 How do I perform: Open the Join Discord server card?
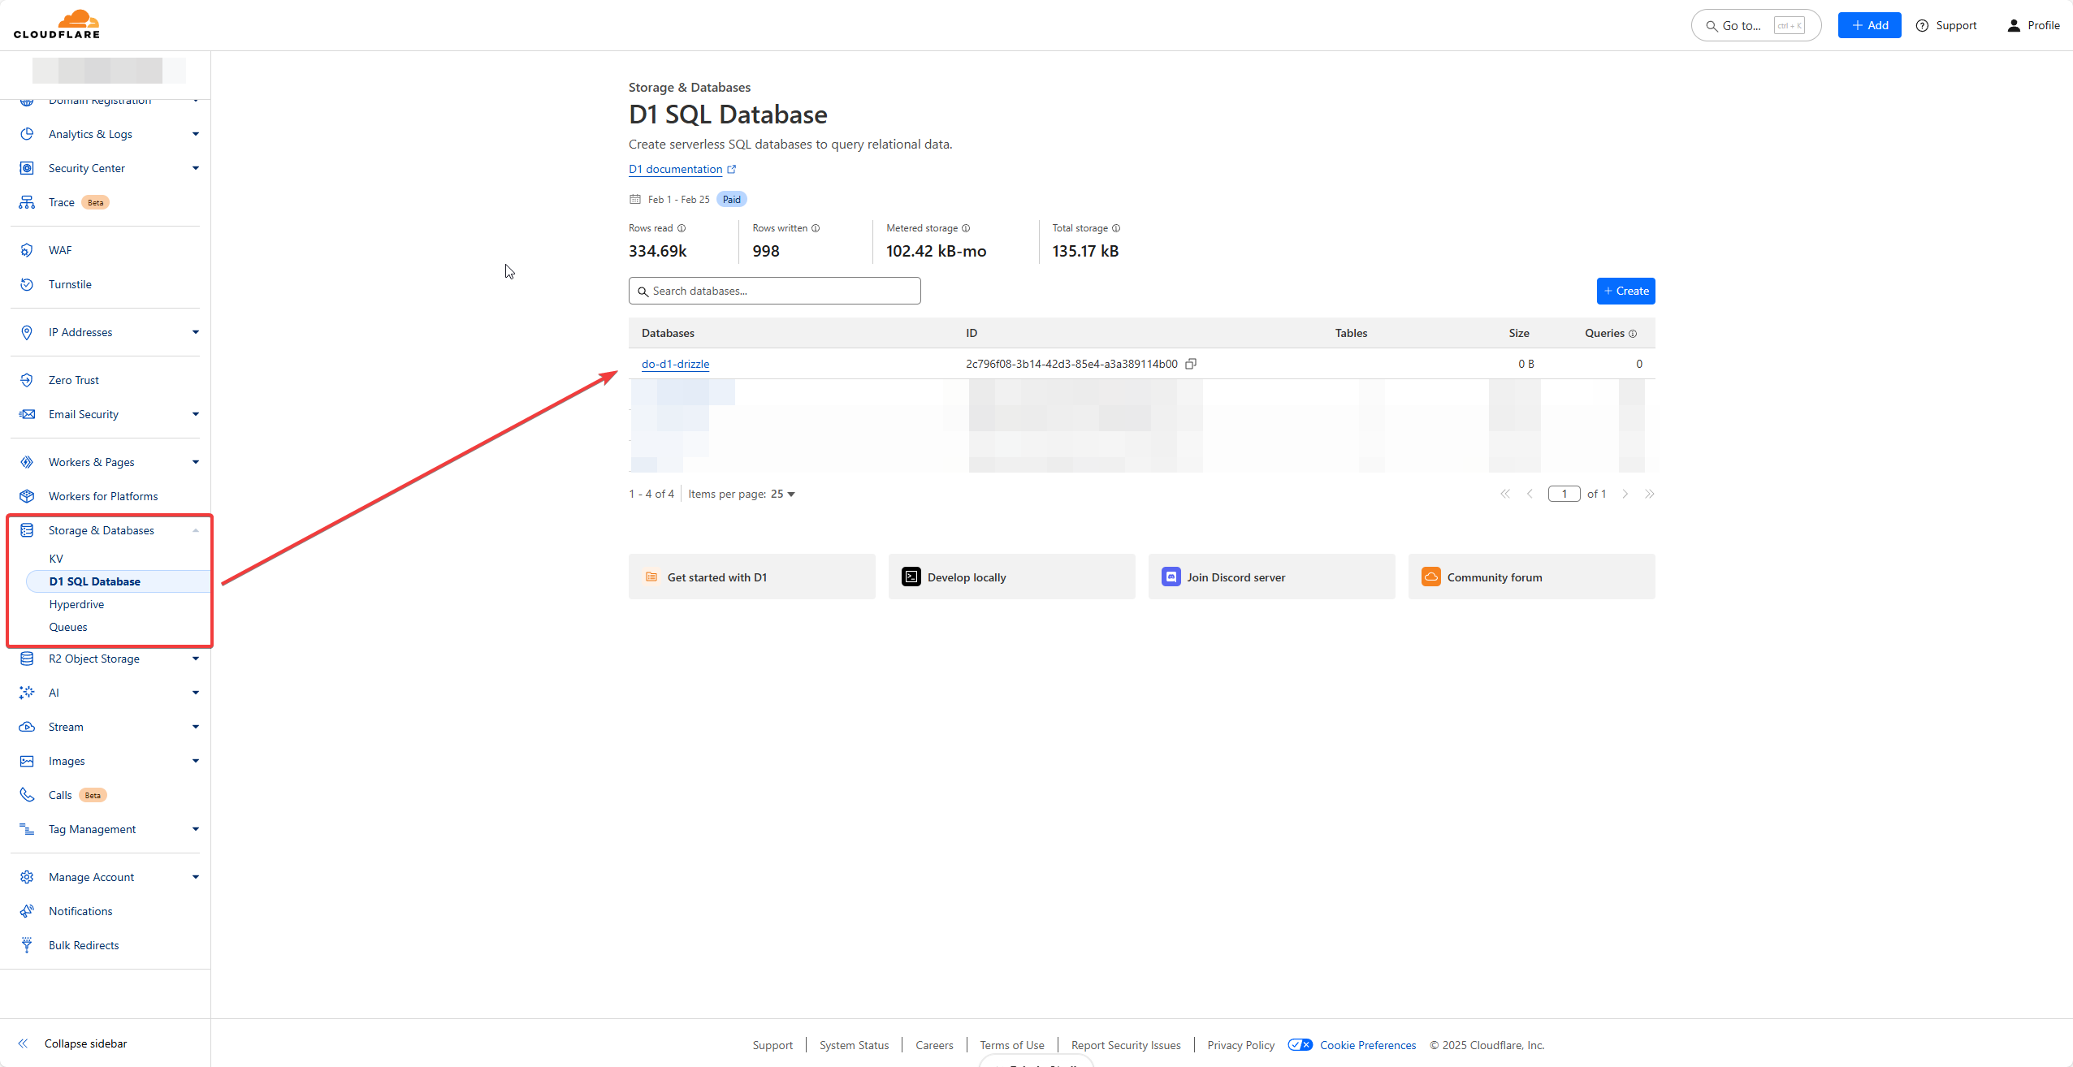1271,577
